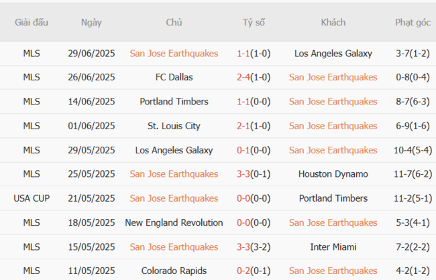Click the 2-4 score of Dallas match
The image size is (436, 280).
pyautogui.click(x=243, y=78)
